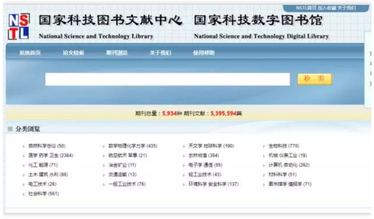Click the arrow bullet before 自然科学总论
The image size is (374, 219).
(x=24, y=146)
